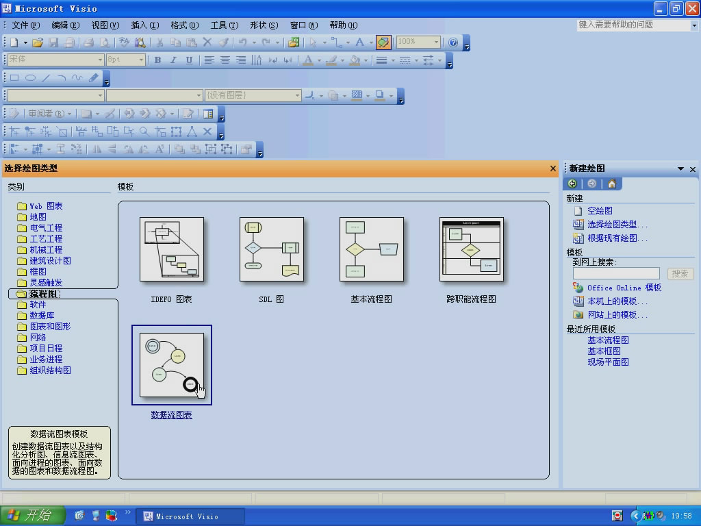Expand the New drawing dropdown arrow

25,42
